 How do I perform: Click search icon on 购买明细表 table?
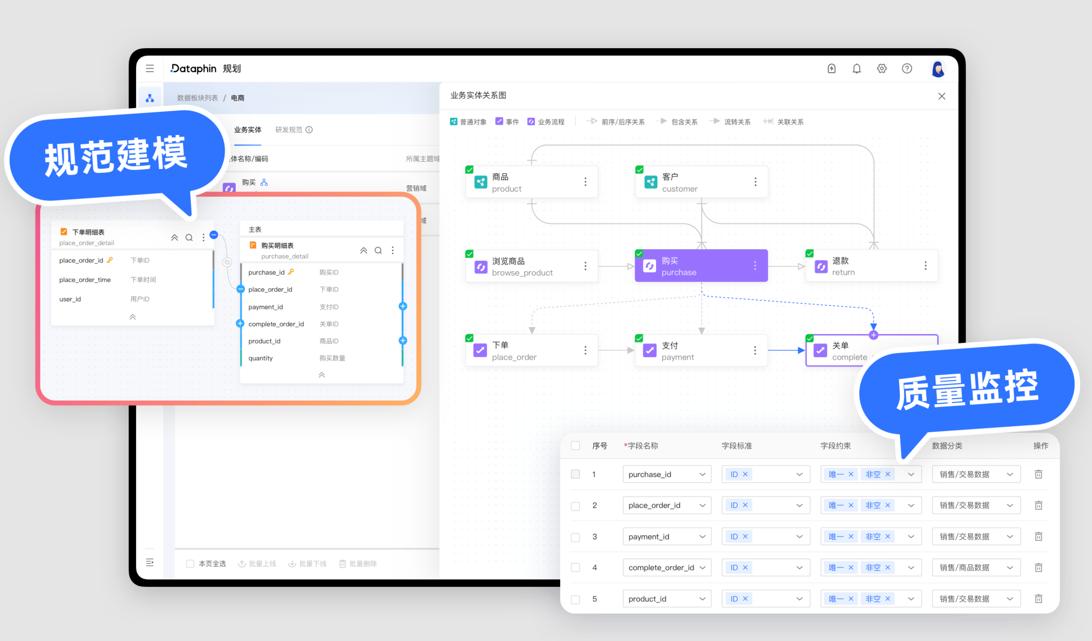pyautogui.click(x=378, y=251)
